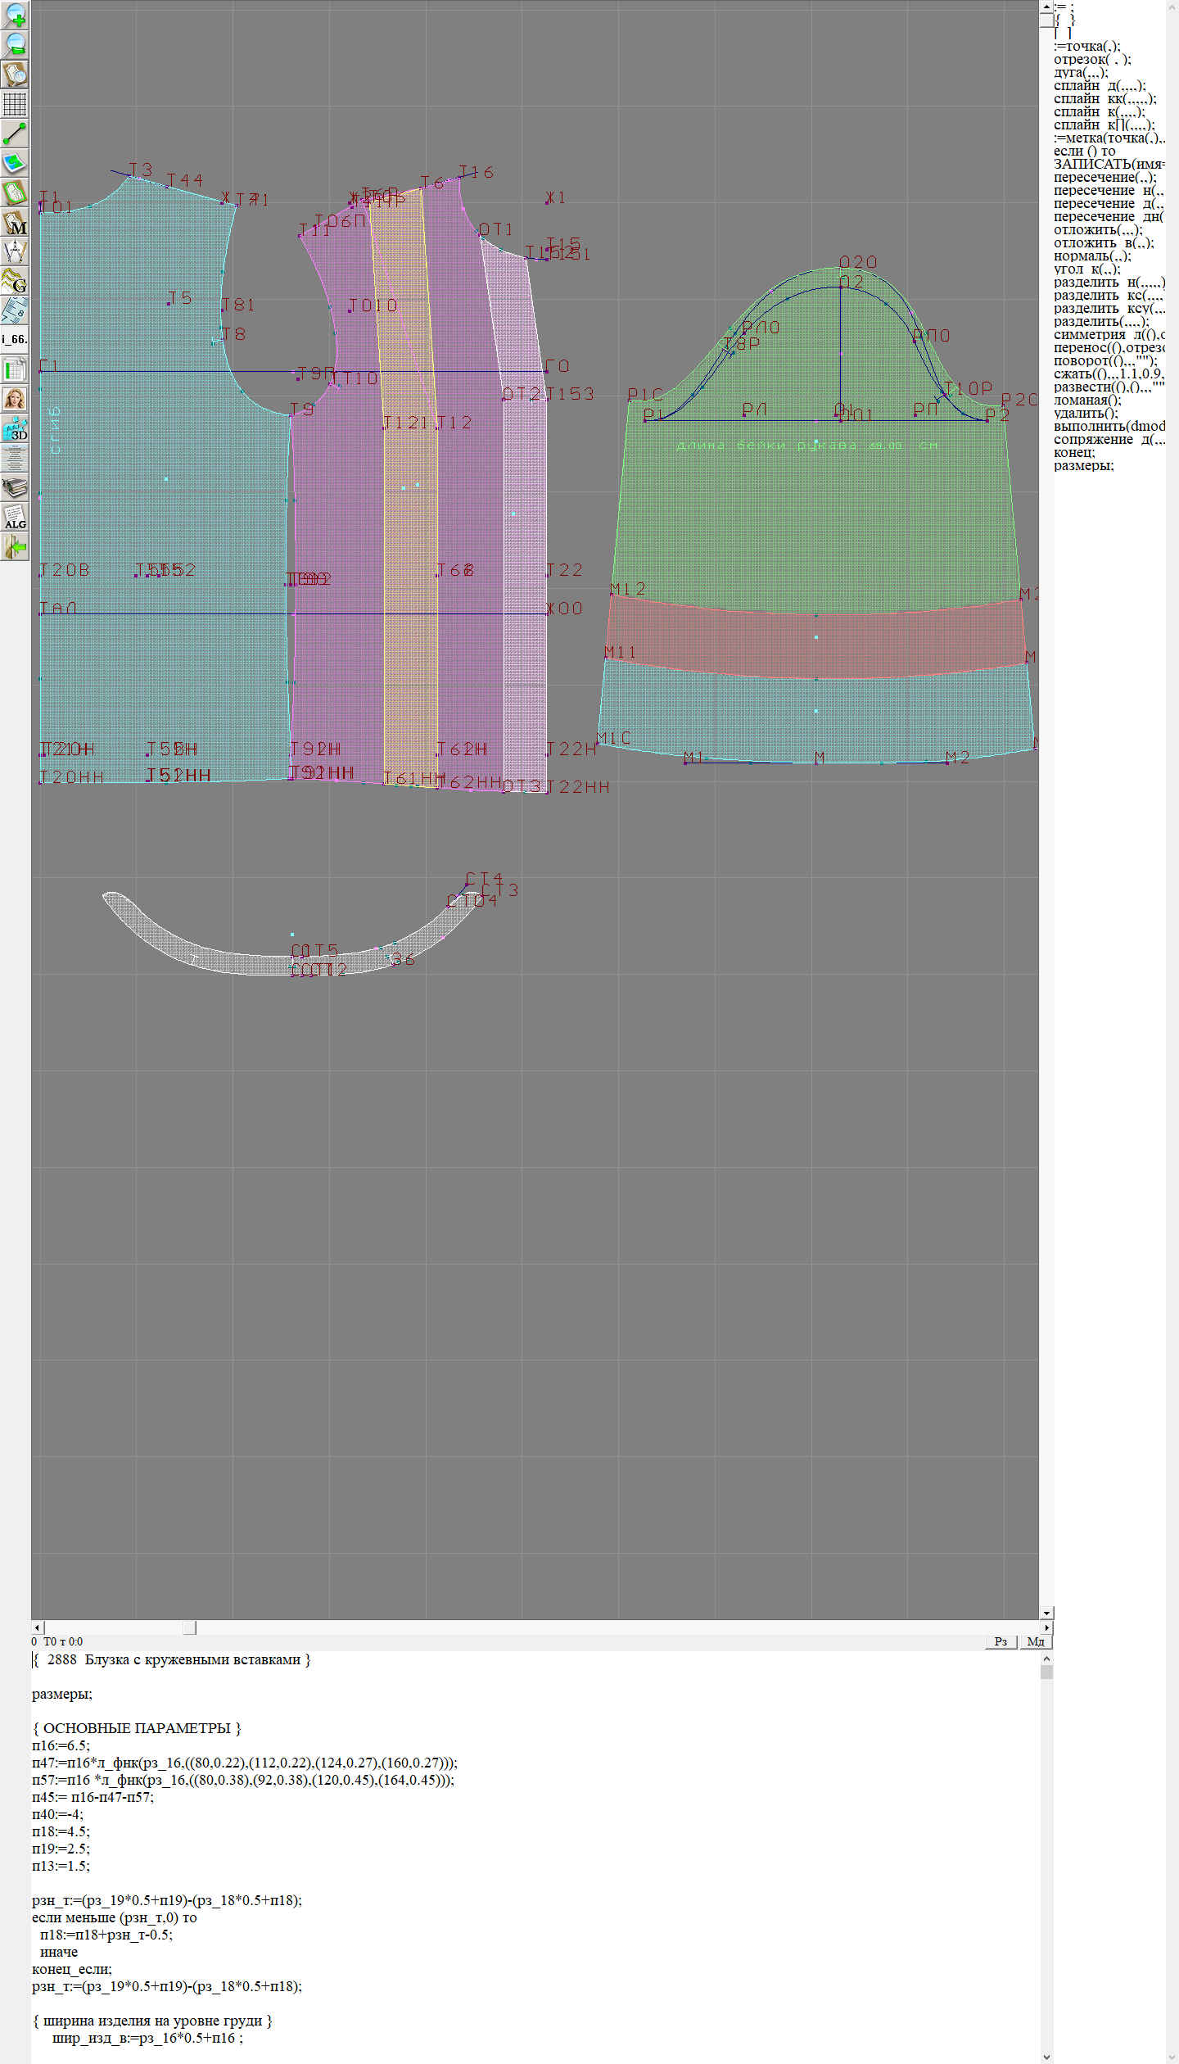Viewport: 1179px width, 2064px height.
Task: Click the woman's face portrait icon
Action: click(x=15, y=398)
